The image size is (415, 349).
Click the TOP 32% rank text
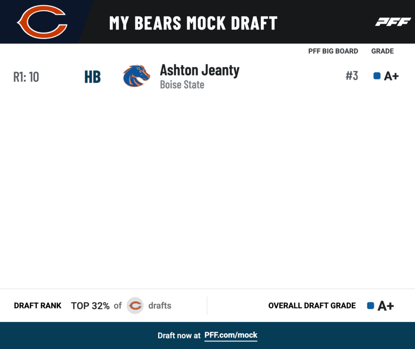coord(90,306)
